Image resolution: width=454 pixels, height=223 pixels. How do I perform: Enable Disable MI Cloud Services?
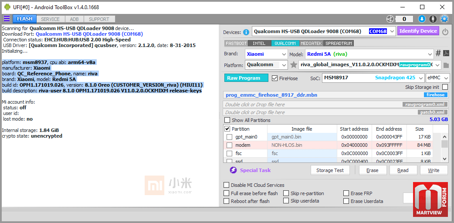pos(226,185)
